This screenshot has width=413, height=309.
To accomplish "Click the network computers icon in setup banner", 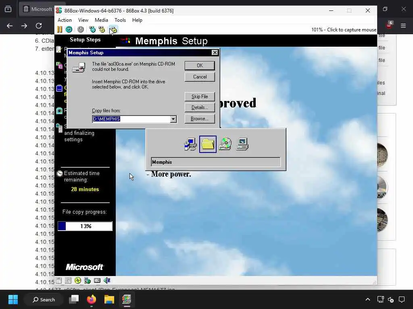I will [x=190, y=144].
